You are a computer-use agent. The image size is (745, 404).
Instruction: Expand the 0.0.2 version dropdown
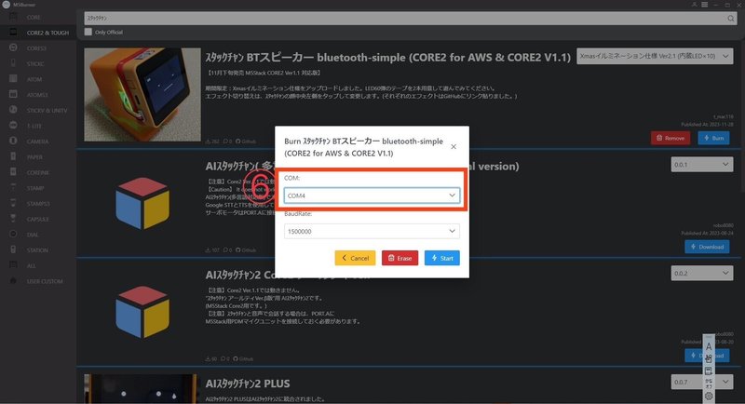[702, 274]
